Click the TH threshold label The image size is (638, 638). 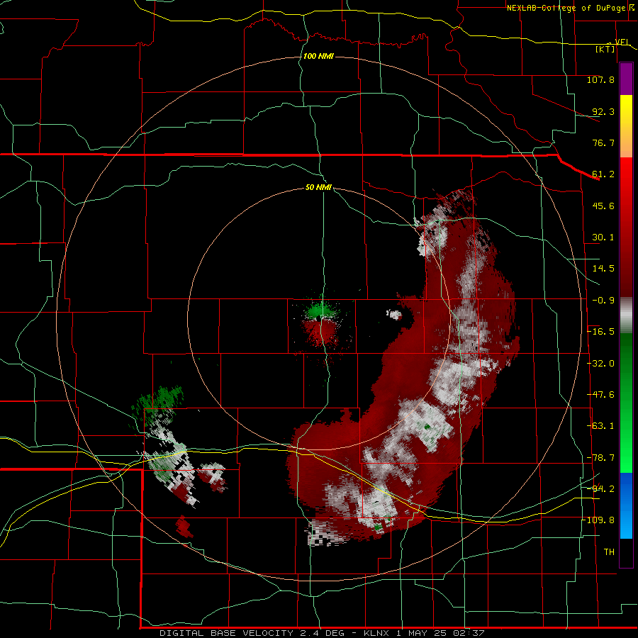point(609,552)
